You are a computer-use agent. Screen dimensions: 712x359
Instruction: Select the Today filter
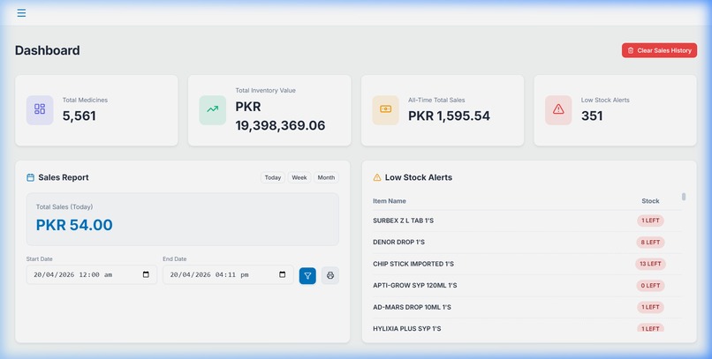coord(272,177)
